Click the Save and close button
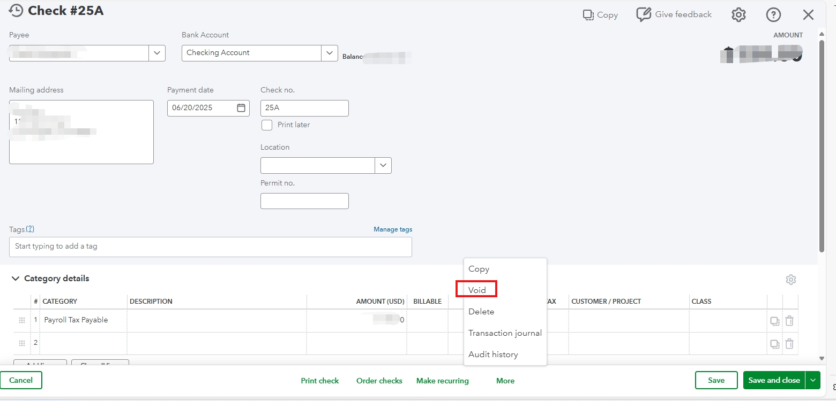836x401 pixels. (x=774, y=380)
